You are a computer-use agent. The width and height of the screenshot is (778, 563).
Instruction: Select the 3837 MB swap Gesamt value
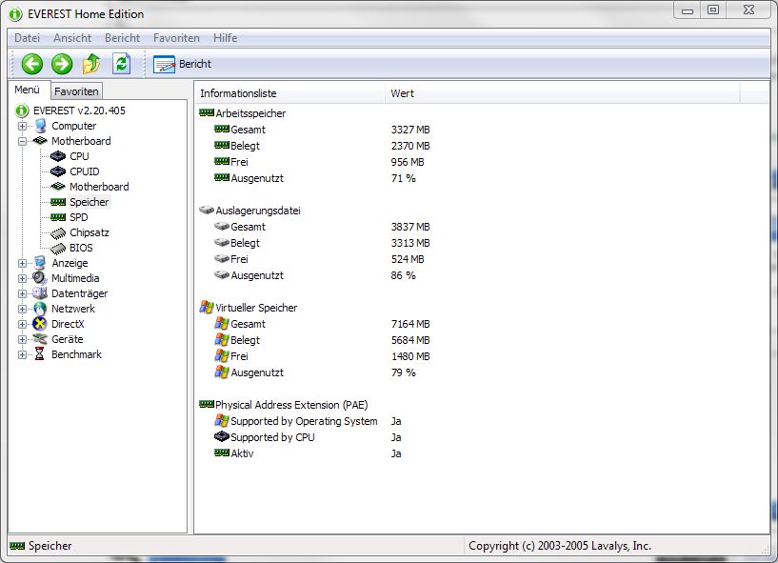point(410,227)
